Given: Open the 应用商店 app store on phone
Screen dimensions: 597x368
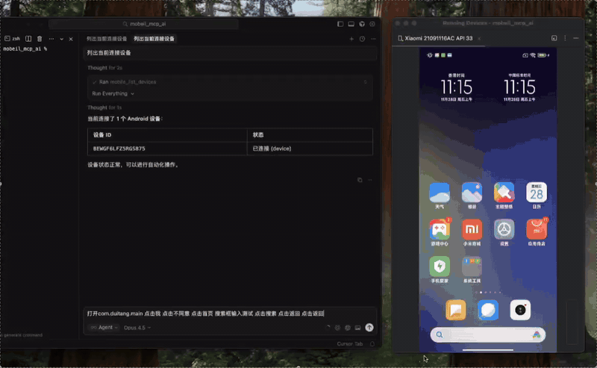Looking at the screenshot, I should 537,232.
